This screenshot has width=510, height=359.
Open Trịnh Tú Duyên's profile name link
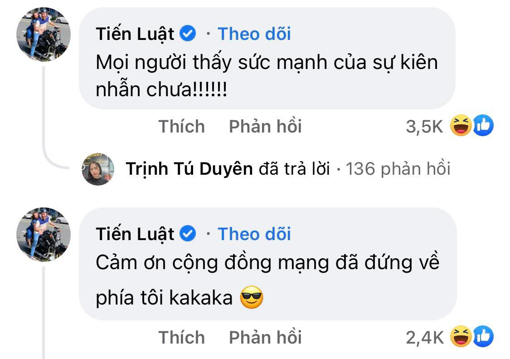(x=189, y=169)
